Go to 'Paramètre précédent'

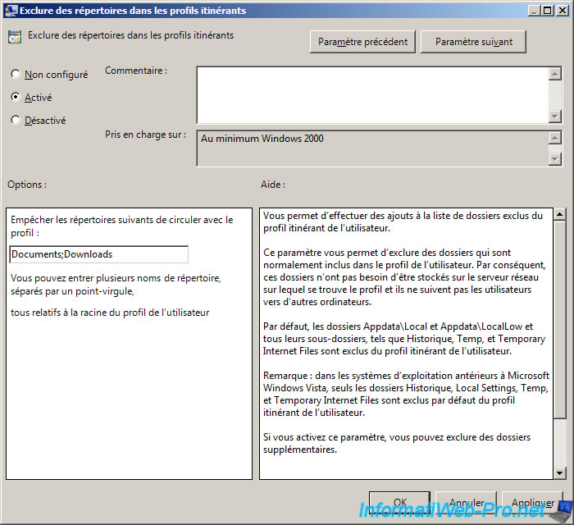tap(362, 42)
